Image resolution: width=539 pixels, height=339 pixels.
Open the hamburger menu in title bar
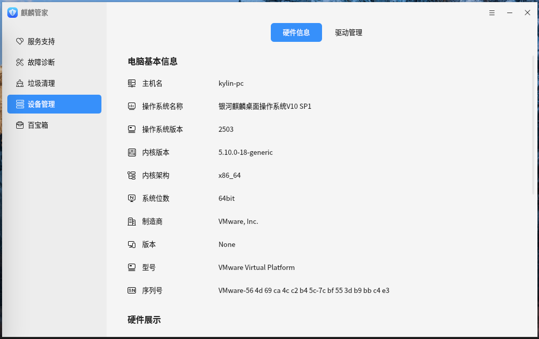(492, 13)
